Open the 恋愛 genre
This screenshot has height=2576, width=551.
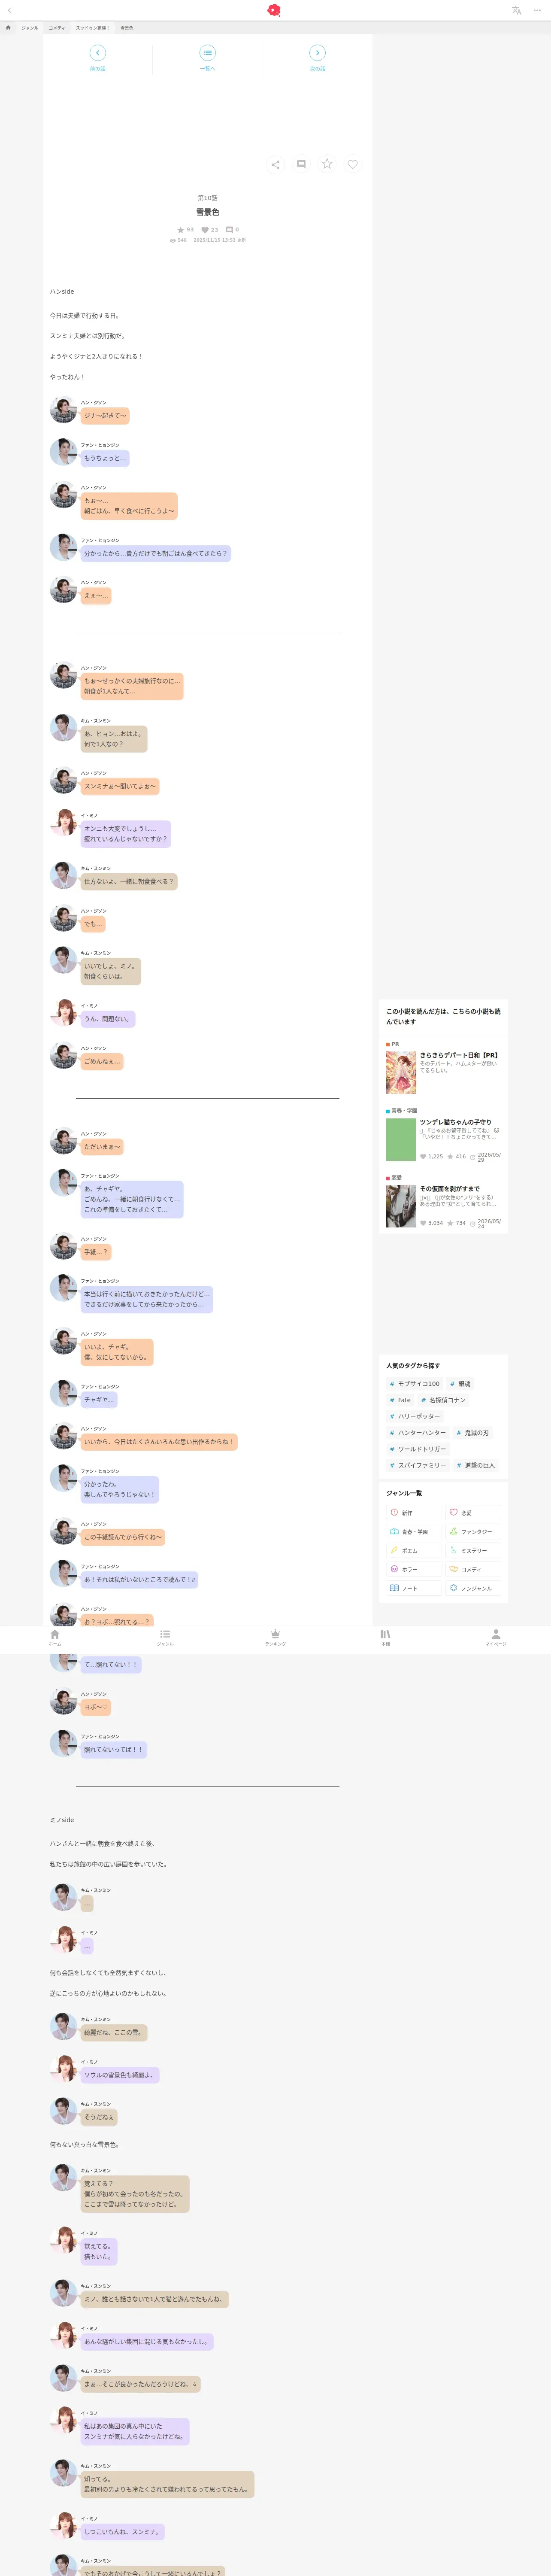pyautogui.click(x=473, y=1513)
